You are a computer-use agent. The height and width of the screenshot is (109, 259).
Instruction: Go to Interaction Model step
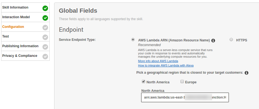pos(25,17)
